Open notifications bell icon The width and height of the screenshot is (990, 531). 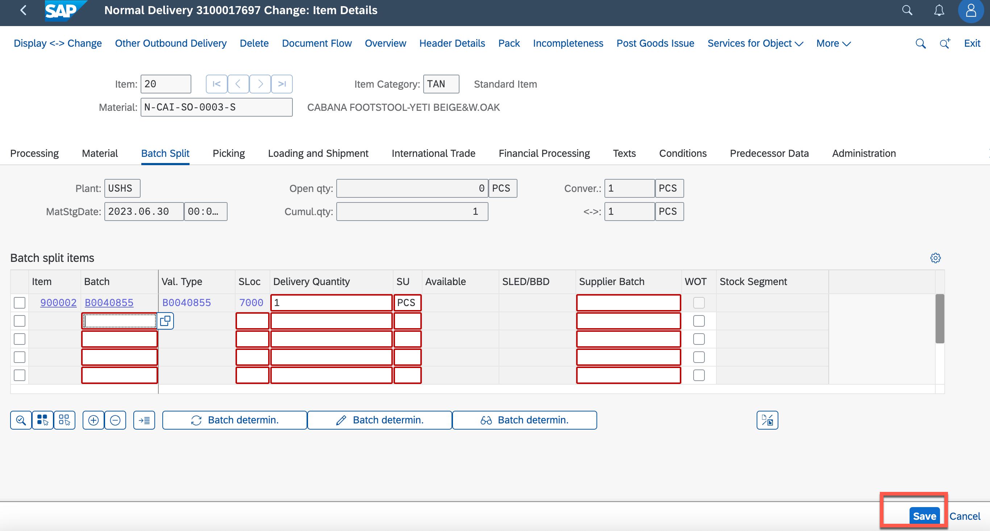pos(939,11)
